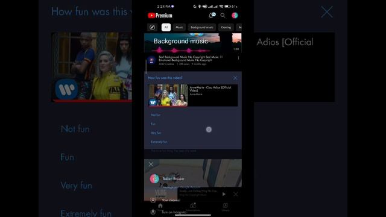The image size is (386, 217).
Task: Tap the battery indicator in status bar
Action: coord(227,7)
